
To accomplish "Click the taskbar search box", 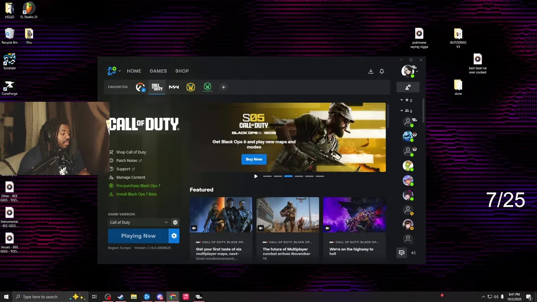I will (50, 297).
